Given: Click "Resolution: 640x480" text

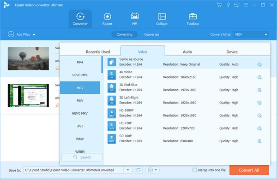Looking at the screenshot, I should point(178,141).
